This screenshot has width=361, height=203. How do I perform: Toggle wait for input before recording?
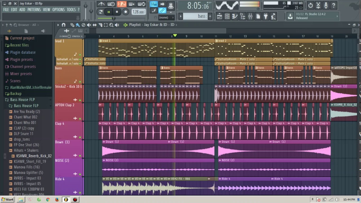click(x=111, y=4)
